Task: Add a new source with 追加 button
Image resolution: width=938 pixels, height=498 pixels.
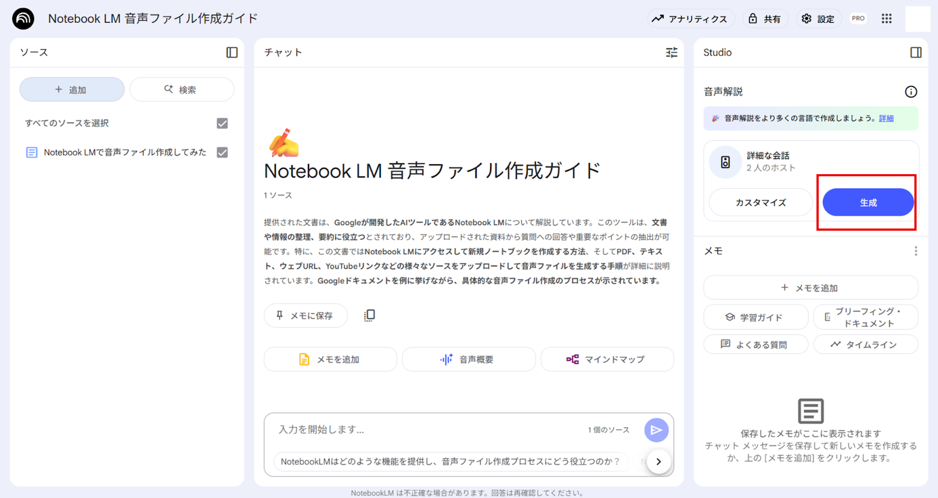Action: (x=72, y=90)
